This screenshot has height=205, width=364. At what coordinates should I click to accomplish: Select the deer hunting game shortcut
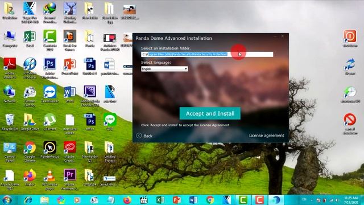(x=70, y=13)
